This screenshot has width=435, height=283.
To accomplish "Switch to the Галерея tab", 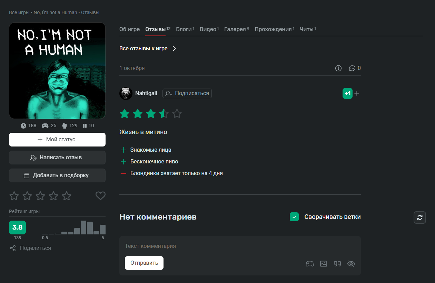I will point(235,29).
